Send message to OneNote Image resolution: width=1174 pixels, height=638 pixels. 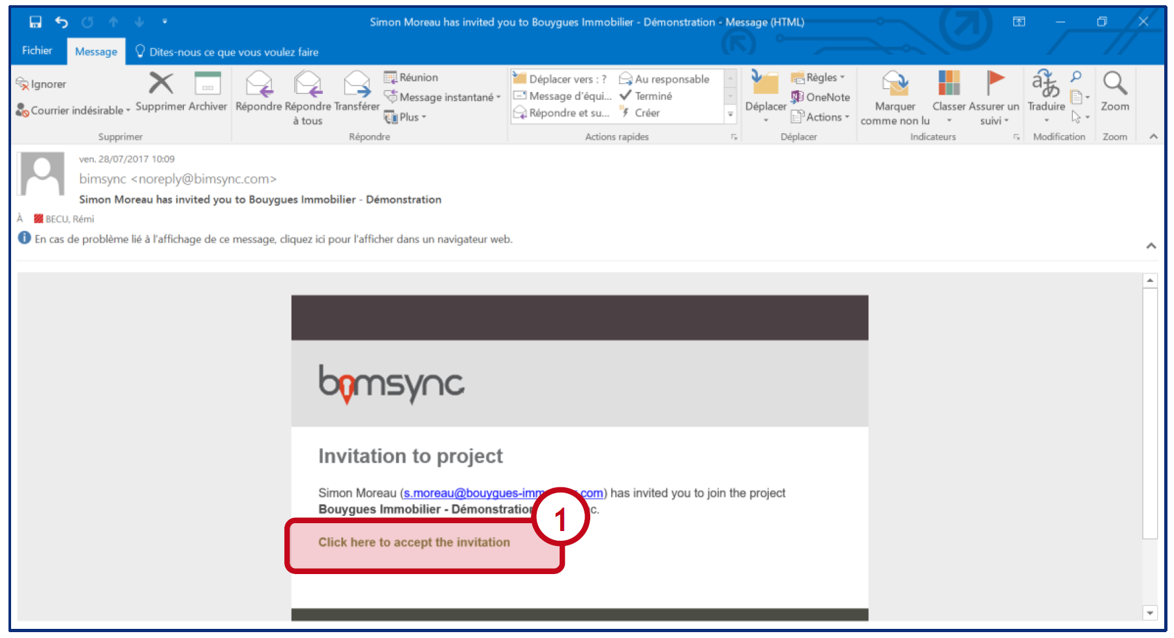click(820, 97)
